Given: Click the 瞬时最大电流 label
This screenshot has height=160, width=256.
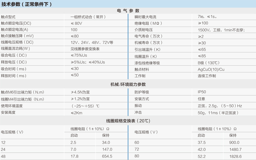Looking at the screenshot, I should click(141, 16).
